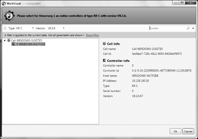Click the refresh icon beside Type
198x139 pixels.
[x=5, y=28]
